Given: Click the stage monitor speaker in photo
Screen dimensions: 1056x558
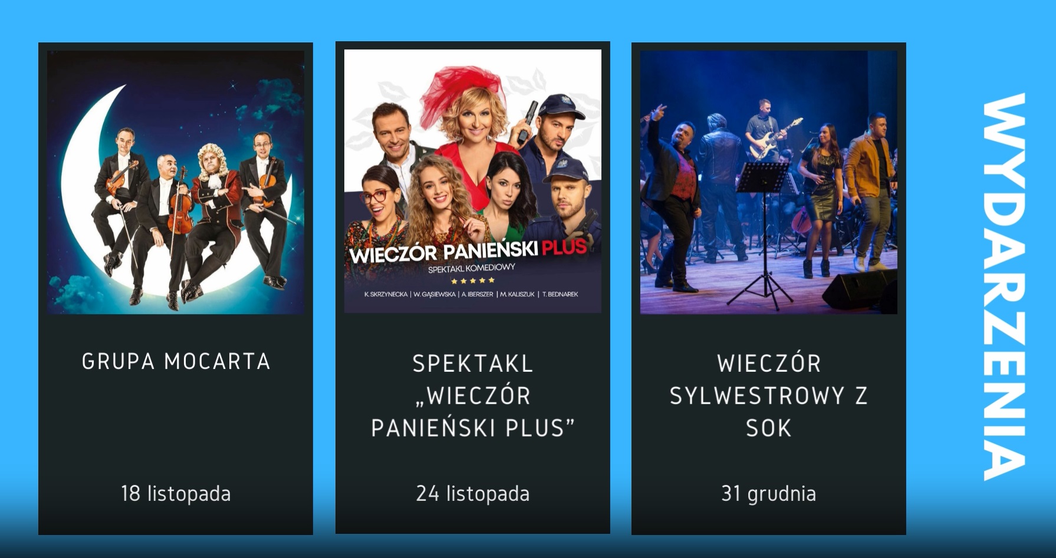Looking at the screenshot, I should click(860, 292).
